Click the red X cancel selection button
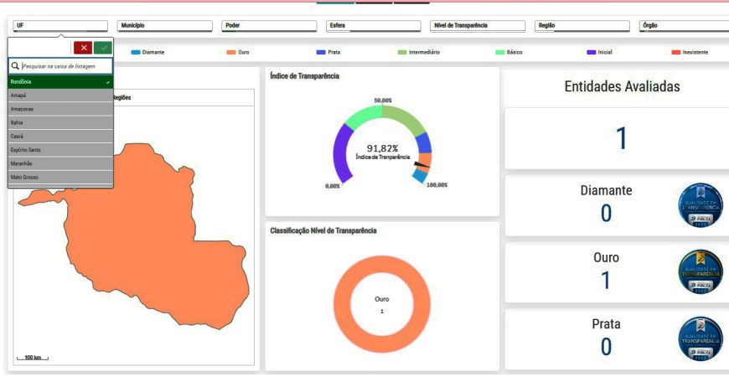The image size is (729, 382). click(83, 48)
